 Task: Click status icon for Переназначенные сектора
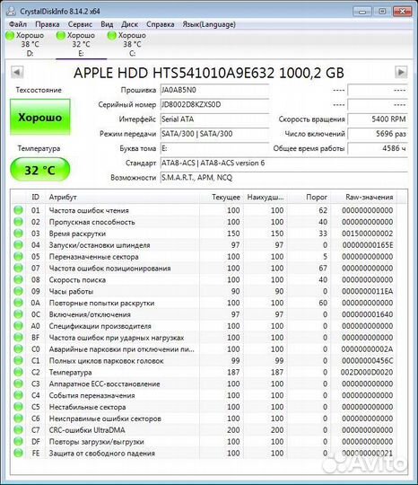(x=18, y=256)
